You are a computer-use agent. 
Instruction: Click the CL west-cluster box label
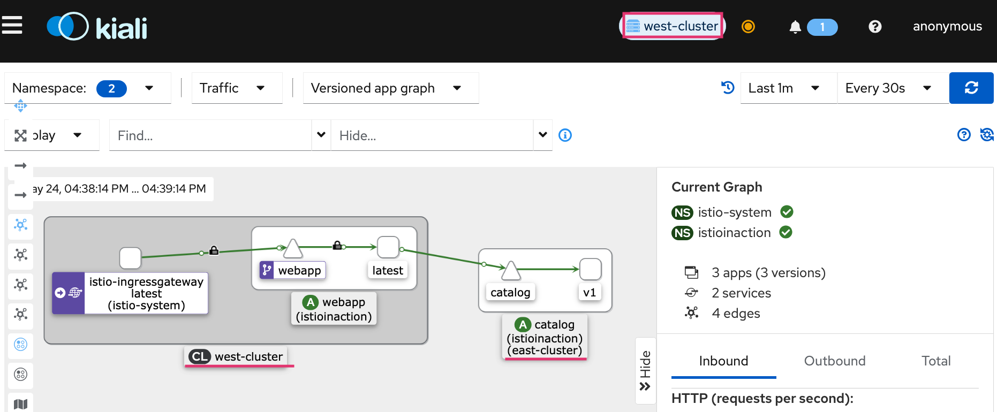[236, 356]
